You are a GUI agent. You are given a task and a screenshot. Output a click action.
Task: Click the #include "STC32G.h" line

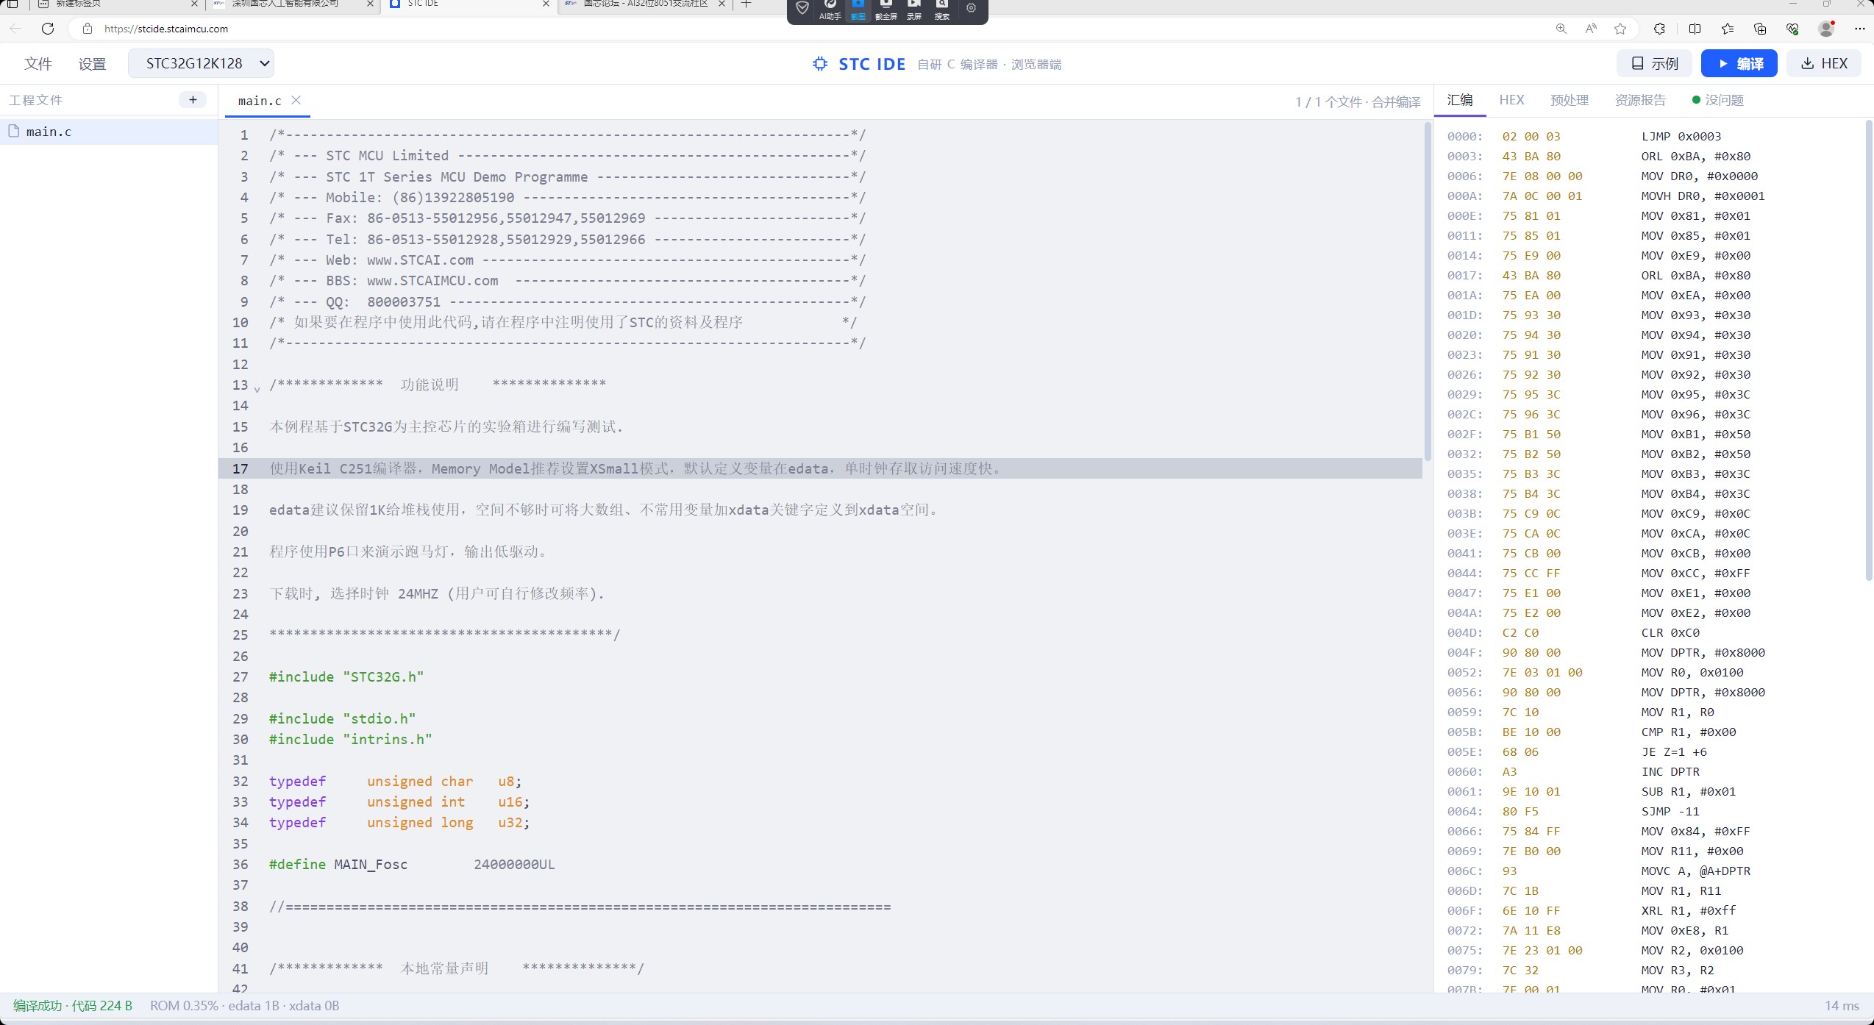(x=346, y=676)
